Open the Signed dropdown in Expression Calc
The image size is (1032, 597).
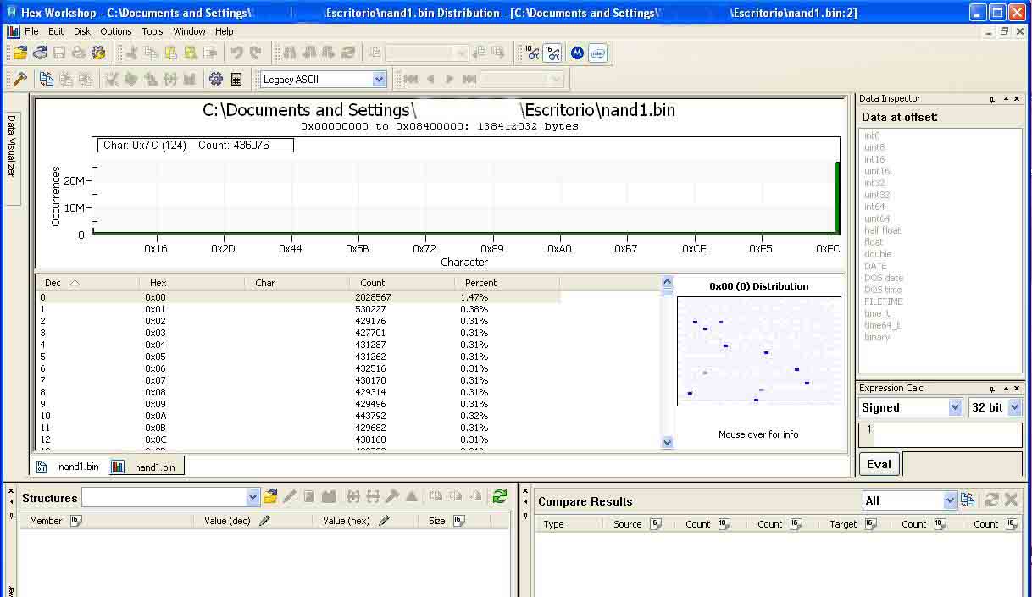point(955,407)
